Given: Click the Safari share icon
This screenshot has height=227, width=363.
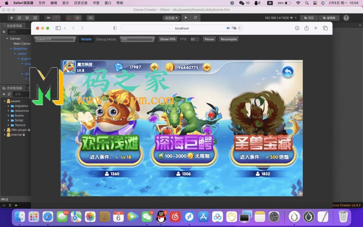Looking at the screenshot, I should coord(307,28).
